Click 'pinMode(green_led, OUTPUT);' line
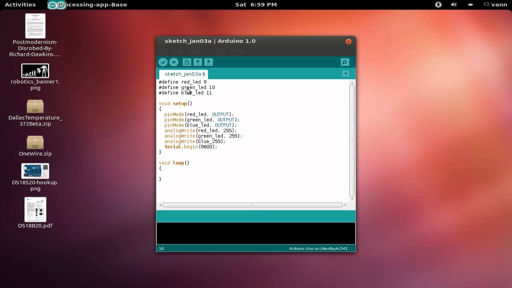Viewport: 512px width, 288px height. (202, 120)
